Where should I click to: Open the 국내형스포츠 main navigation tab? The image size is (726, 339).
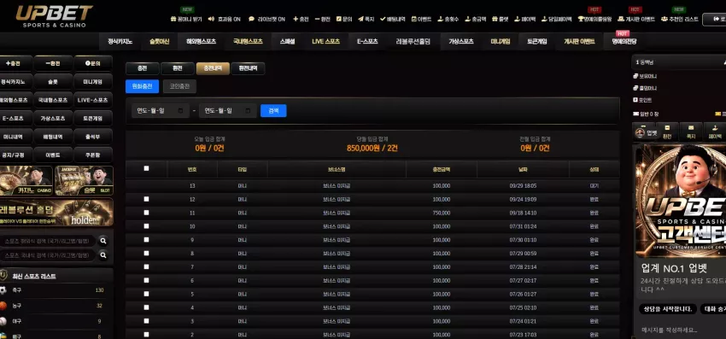[x=248, y=41]
